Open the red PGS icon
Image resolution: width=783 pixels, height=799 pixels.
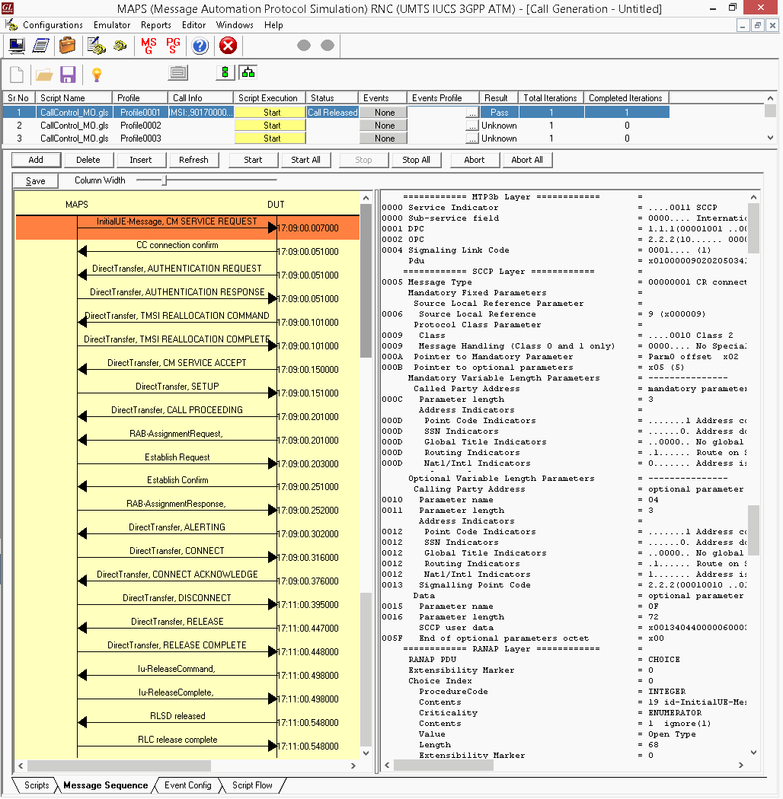point(174,46)
